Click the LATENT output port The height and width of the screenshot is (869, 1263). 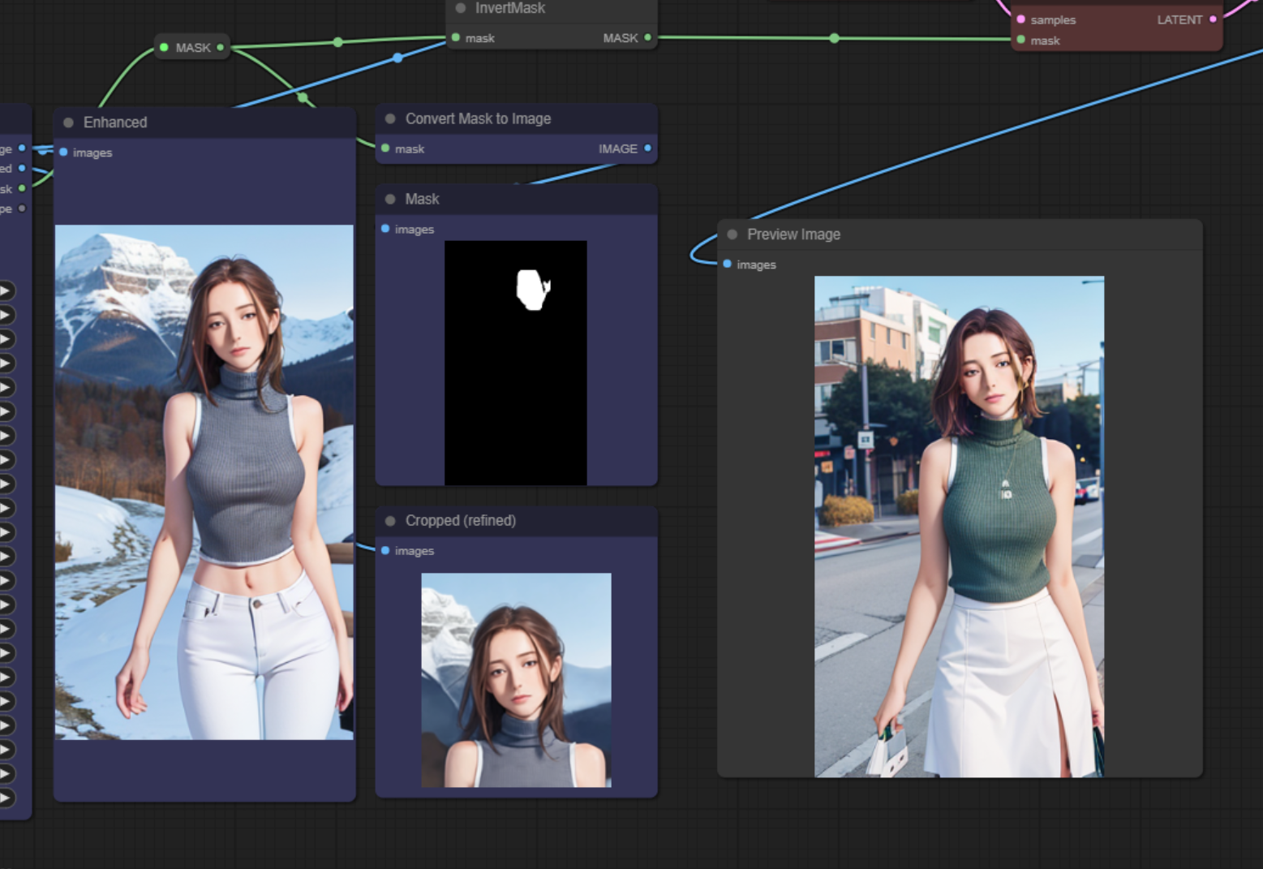(1213, 19)
